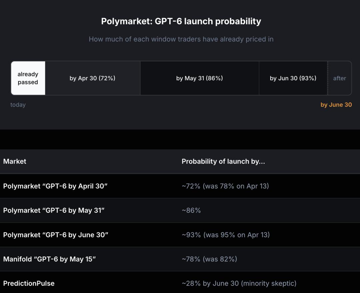Viewport: 360px width, 293px height.
Task: Click the 'already passed' timeline segment
Action: pyautogui.click(x=28, y=78)
